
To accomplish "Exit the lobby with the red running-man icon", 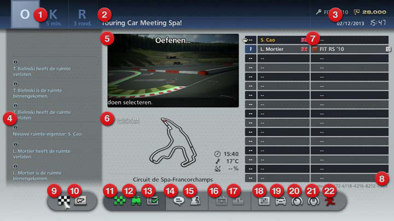I will 331,200.
